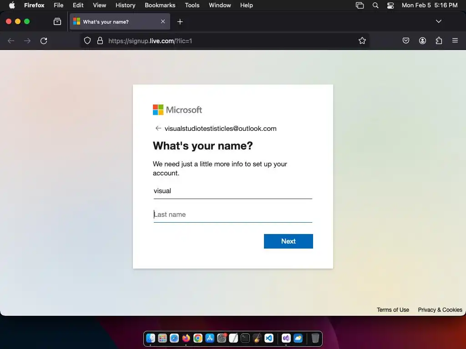
Task: Open the Firefox menu in the menu bar
Action: coord(34,5)
